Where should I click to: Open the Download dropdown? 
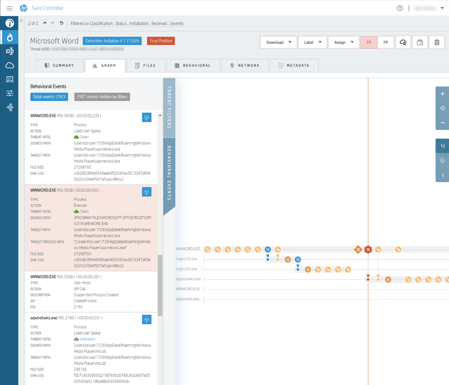pyautogui.click(x=278, y=42)
